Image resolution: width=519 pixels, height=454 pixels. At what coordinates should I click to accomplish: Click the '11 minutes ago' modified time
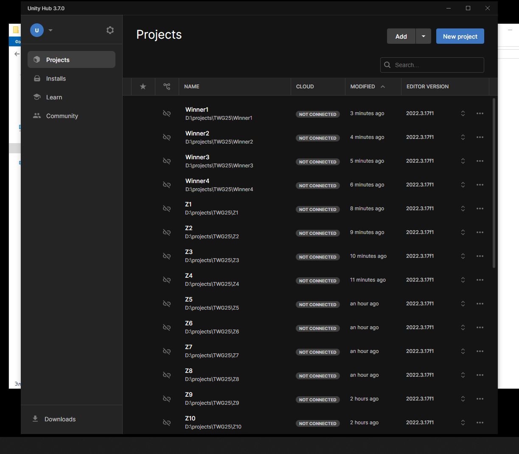[368, 280]
